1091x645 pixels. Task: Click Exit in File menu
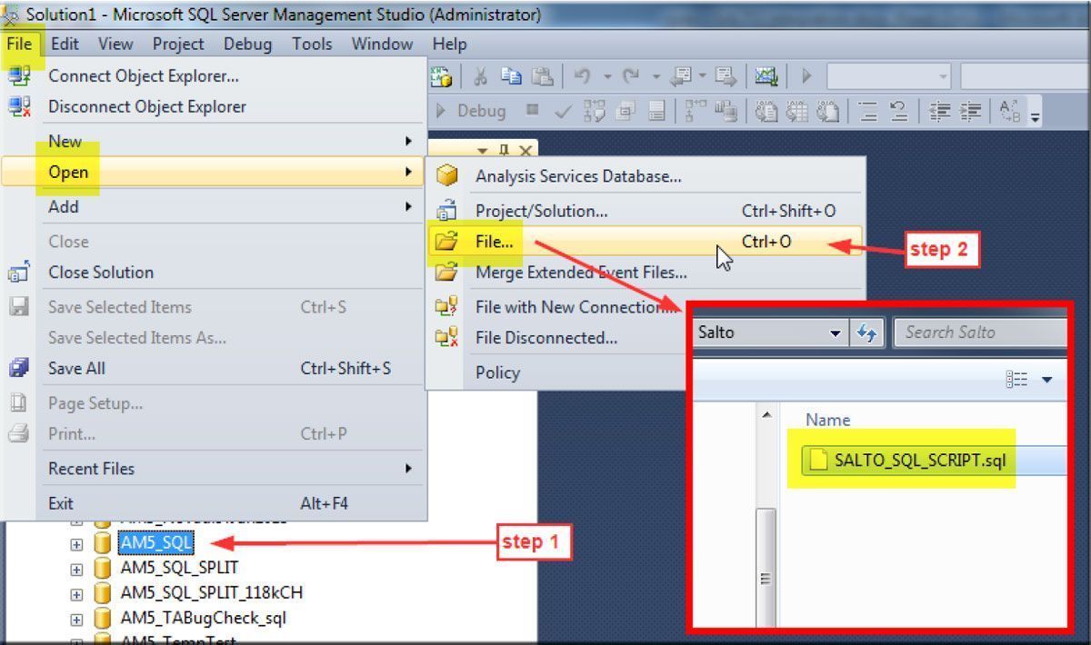215,502
